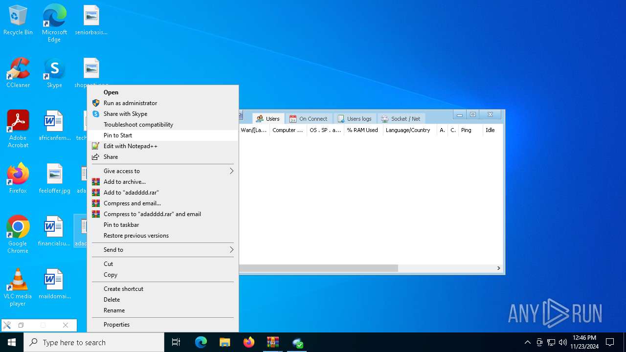
Task: Sort by the Computer column header
Action: tap(288, 130)
